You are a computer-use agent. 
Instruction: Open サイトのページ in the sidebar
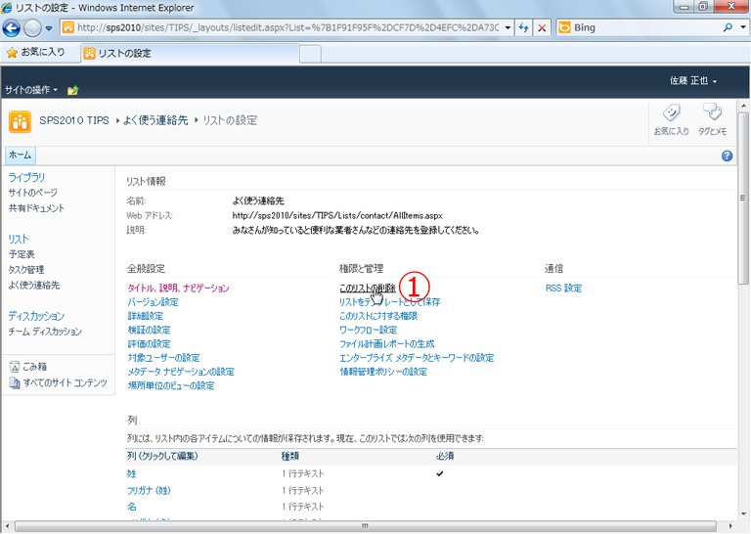(x=32, y=193)
